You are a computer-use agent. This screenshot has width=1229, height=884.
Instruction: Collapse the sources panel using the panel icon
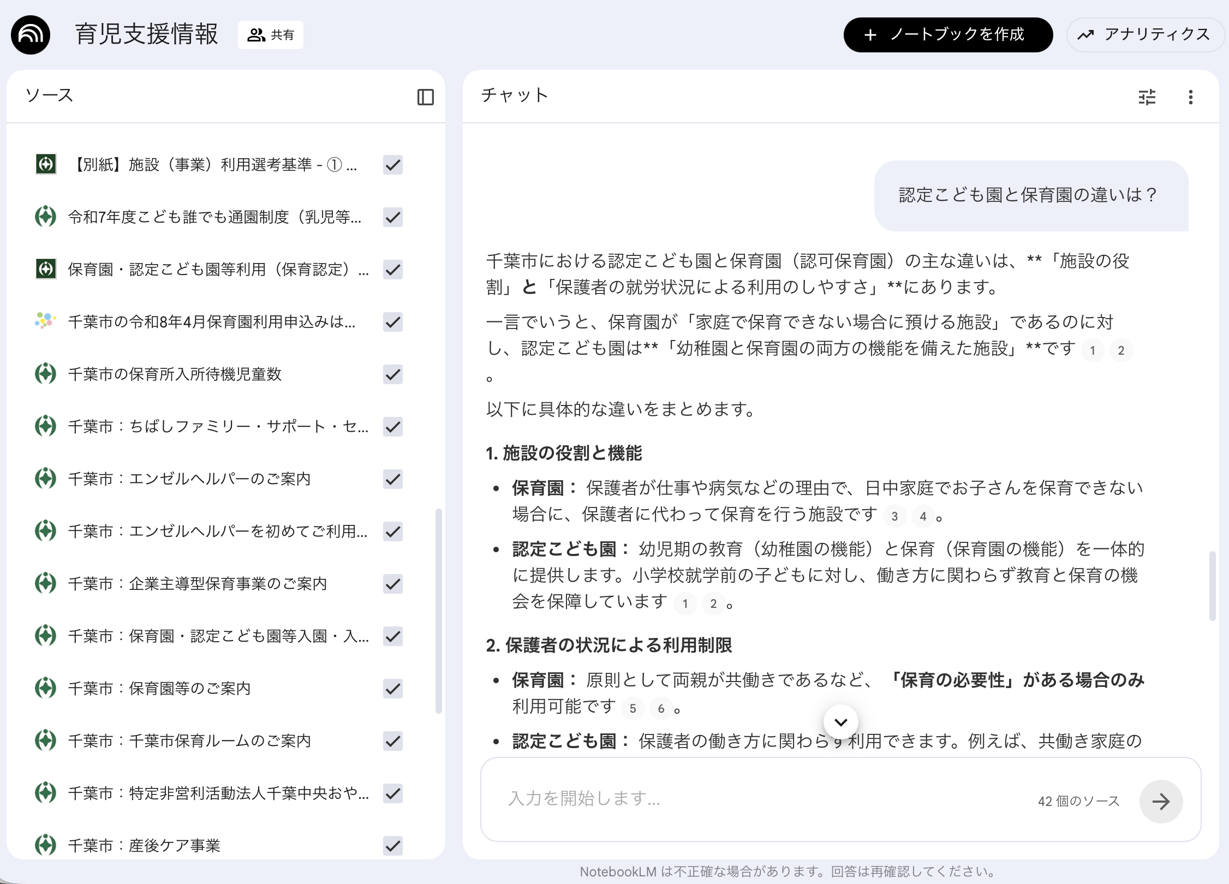coord(426,97)
